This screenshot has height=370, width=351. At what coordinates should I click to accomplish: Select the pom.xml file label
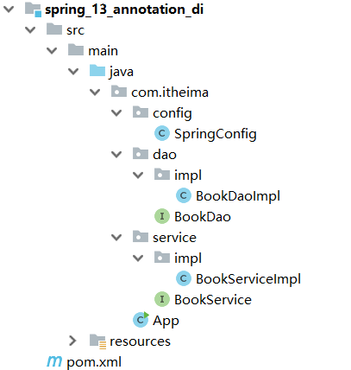[x=94, y=362]
